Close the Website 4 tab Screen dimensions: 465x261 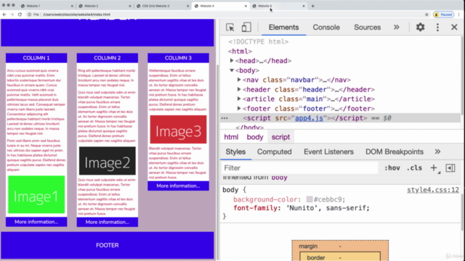pyautogui.click(x=246, y=6)
